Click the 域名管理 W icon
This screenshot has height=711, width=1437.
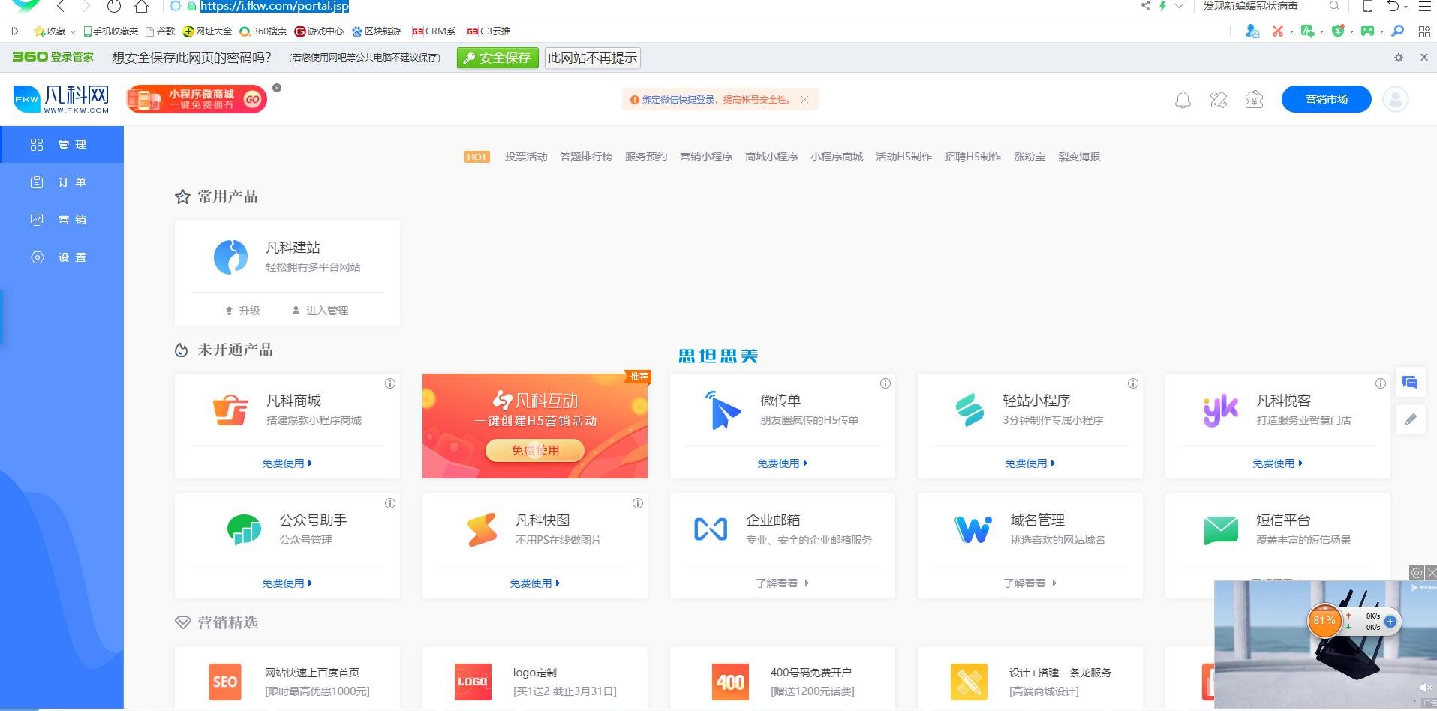point(973,529)
